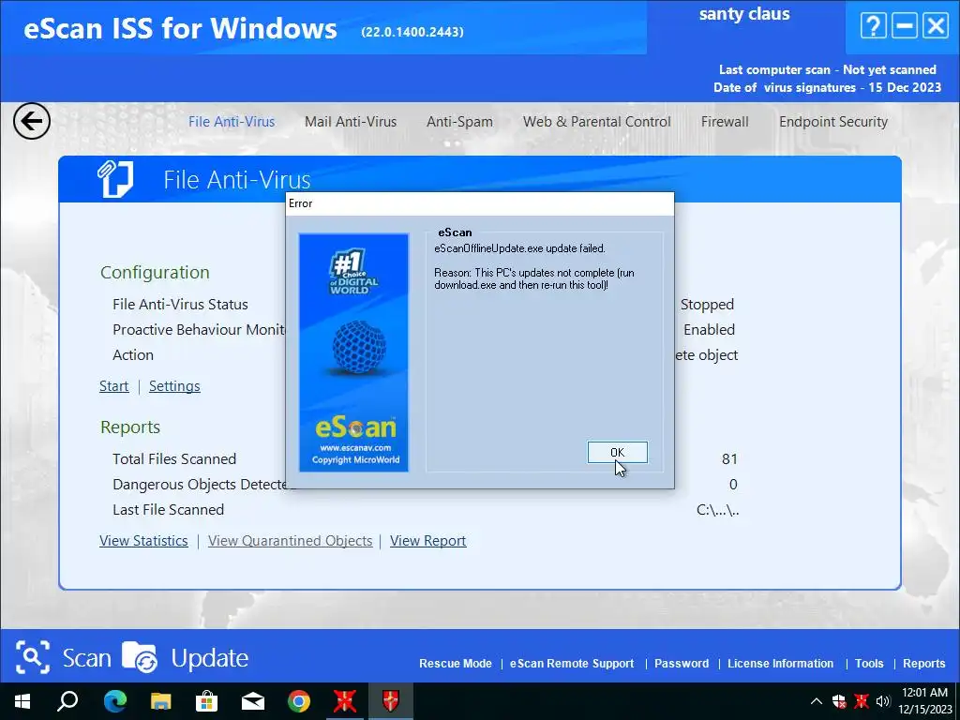Switch to Mail Anti-Virus tab
The image size is (960, 720).
pos(351,122)
